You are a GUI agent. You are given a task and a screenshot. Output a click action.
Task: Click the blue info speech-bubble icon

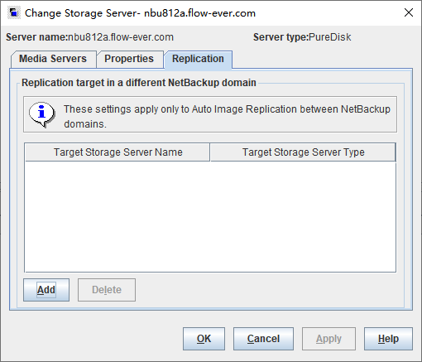42,114
